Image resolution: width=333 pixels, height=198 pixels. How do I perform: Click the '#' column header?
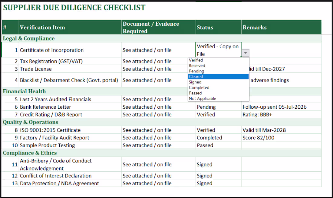click(x=10, y=27)
